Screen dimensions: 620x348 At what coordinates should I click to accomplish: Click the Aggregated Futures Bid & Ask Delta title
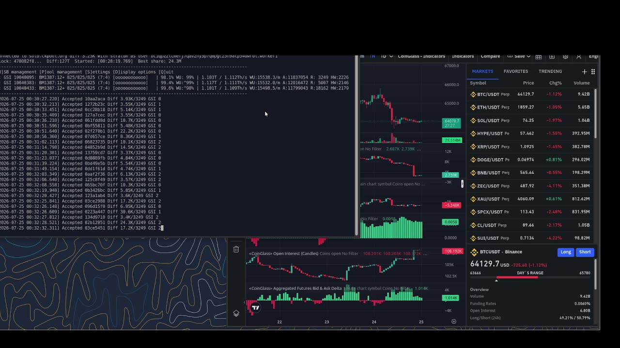(x=295, y=288)
